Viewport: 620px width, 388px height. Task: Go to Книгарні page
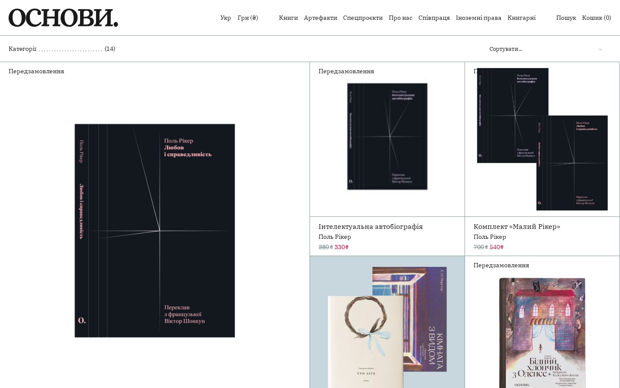pos(521,18)
